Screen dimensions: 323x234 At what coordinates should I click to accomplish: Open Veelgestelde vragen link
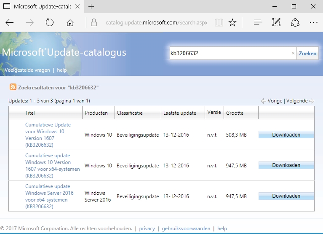click(27, 70)
